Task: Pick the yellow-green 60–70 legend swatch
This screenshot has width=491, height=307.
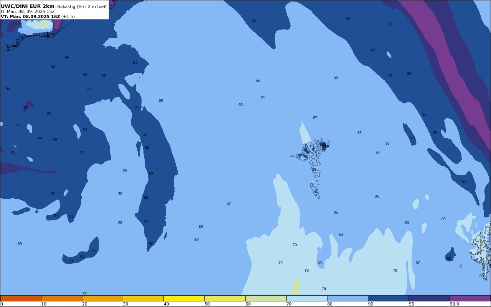Action: [266, 298]
